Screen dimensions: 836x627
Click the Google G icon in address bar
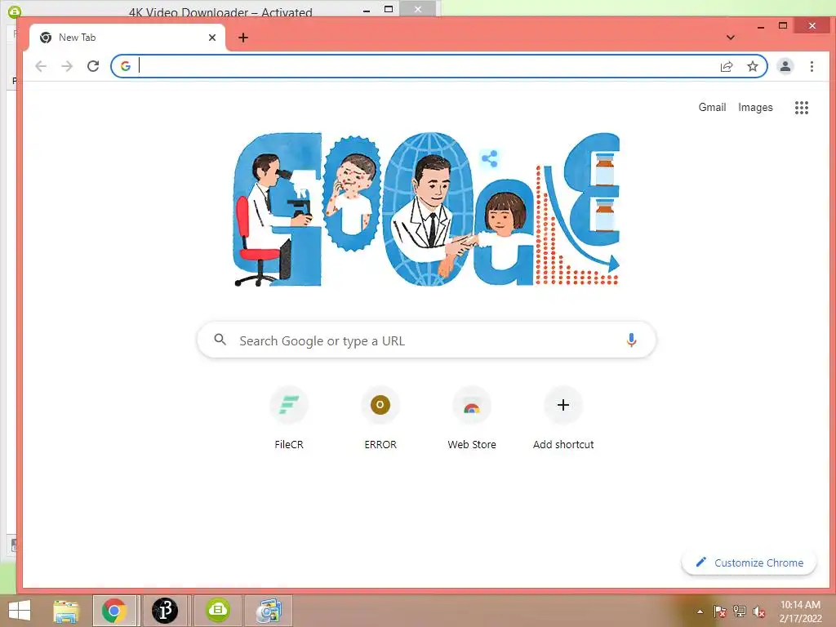point(126,66)
